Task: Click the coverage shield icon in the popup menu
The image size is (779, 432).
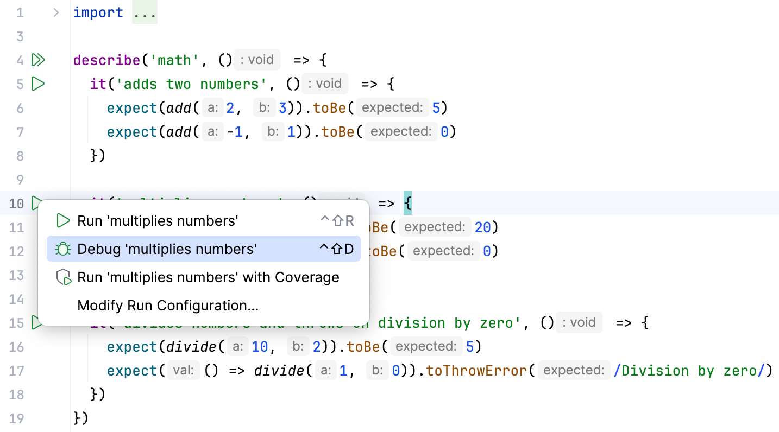Action: pos(62,277)
